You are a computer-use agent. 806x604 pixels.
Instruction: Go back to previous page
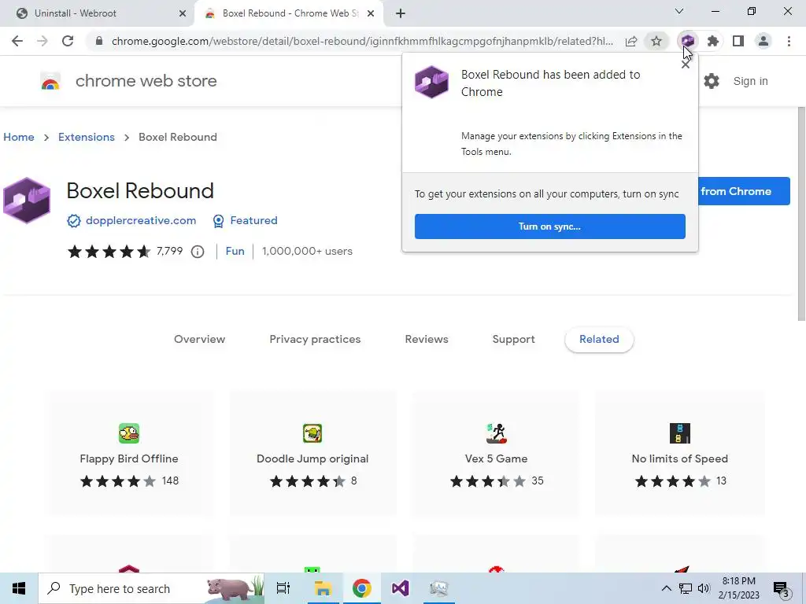17,41
